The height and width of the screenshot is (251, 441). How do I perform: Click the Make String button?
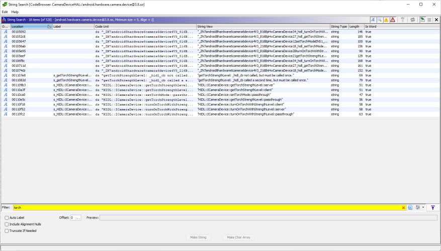click(x=198, y=237)
